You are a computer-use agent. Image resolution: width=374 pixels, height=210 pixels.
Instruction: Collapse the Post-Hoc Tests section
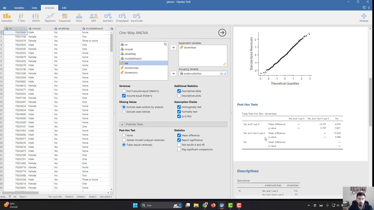click(x=173, y=124)
